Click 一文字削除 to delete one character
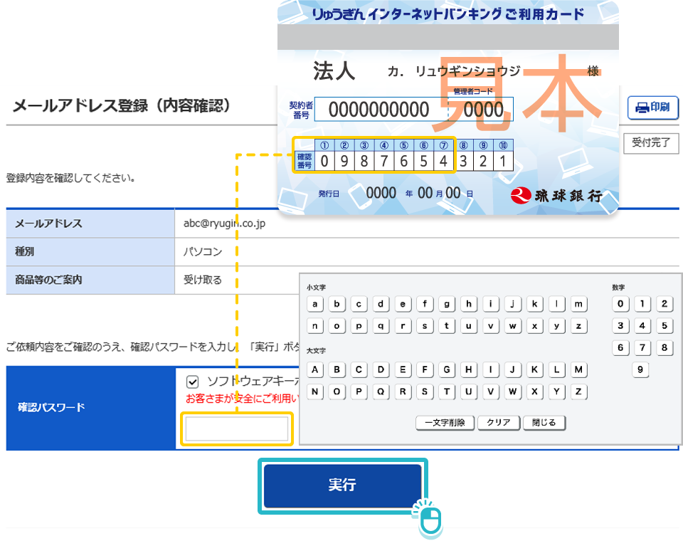The width and height of the screenshot is (683, 541). click(x=445, y=423)
